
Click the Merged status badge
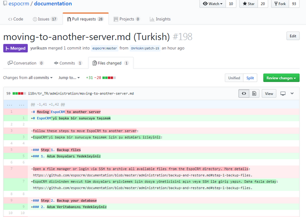(15, 48)
